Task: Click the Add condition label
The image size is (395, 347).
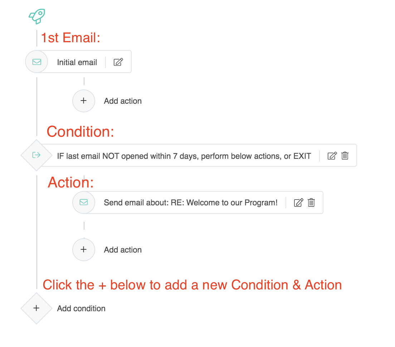Action: (81, 308)
